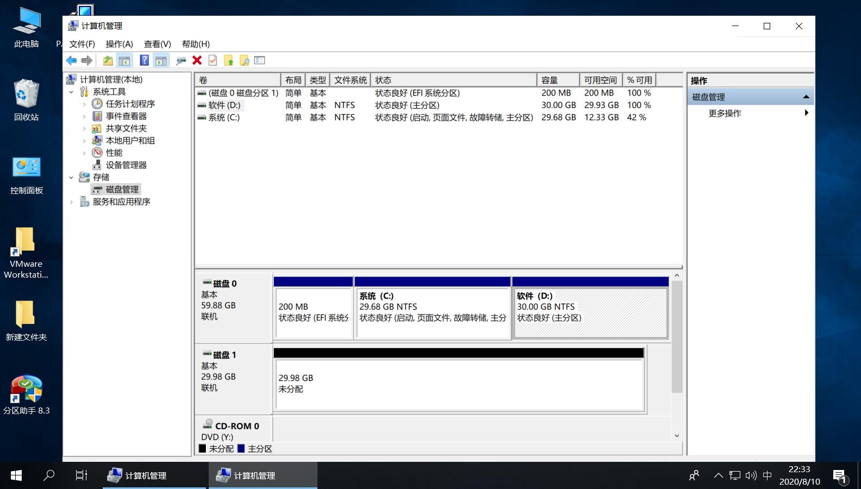Click the settings list icon in toolbar
Viewport: 861px width, 489px height.
(260, 60)
